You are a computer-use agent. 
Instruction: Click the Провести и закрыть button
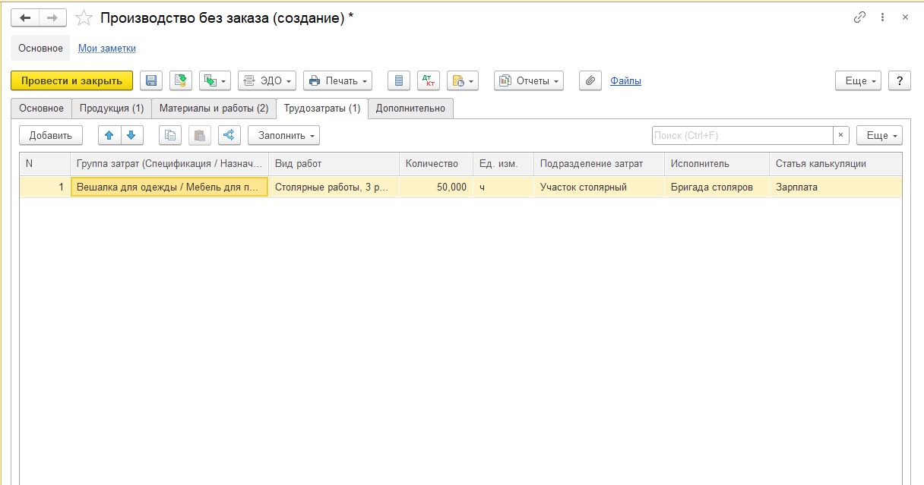pyautogui.click(x=71, y=80)
